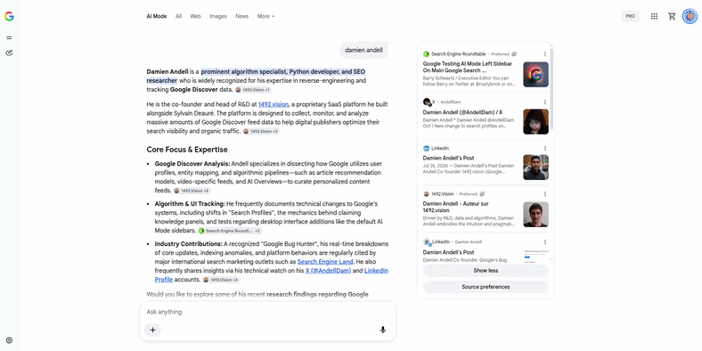Open options for Search Engine Roundtable result

coord(545,54)
